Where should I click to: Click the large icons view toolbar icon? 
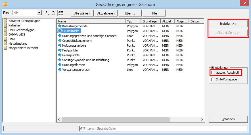click(47, 13)
